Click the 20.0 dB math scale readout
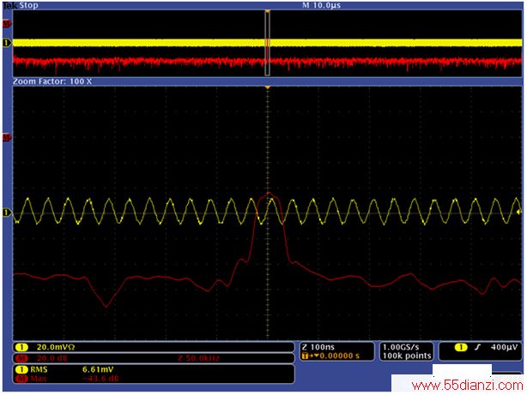 pyautogui.click(x=51, y=358)
